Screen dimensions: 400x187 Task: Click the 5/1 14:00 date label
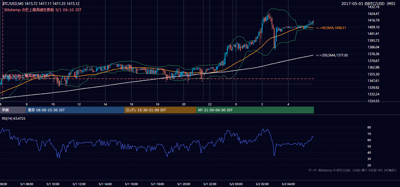[105, 184]
